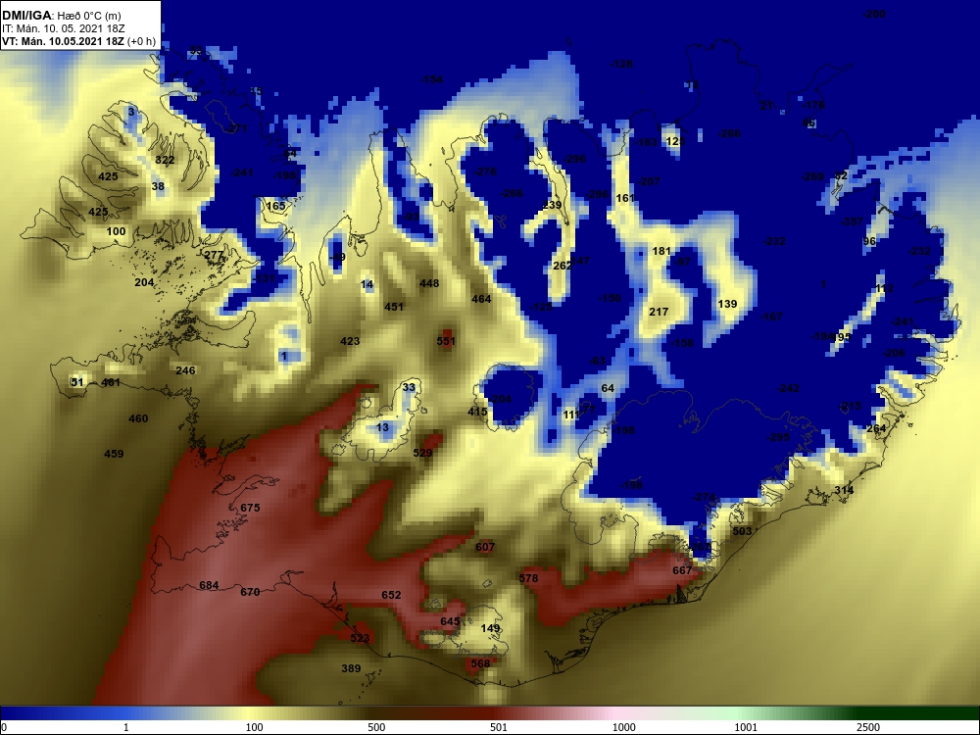Click the '451' height value
980x735 pixels.
tap(394, 307)
